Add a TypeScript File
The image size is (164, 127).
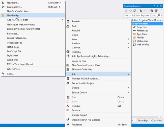click(33, 43)
